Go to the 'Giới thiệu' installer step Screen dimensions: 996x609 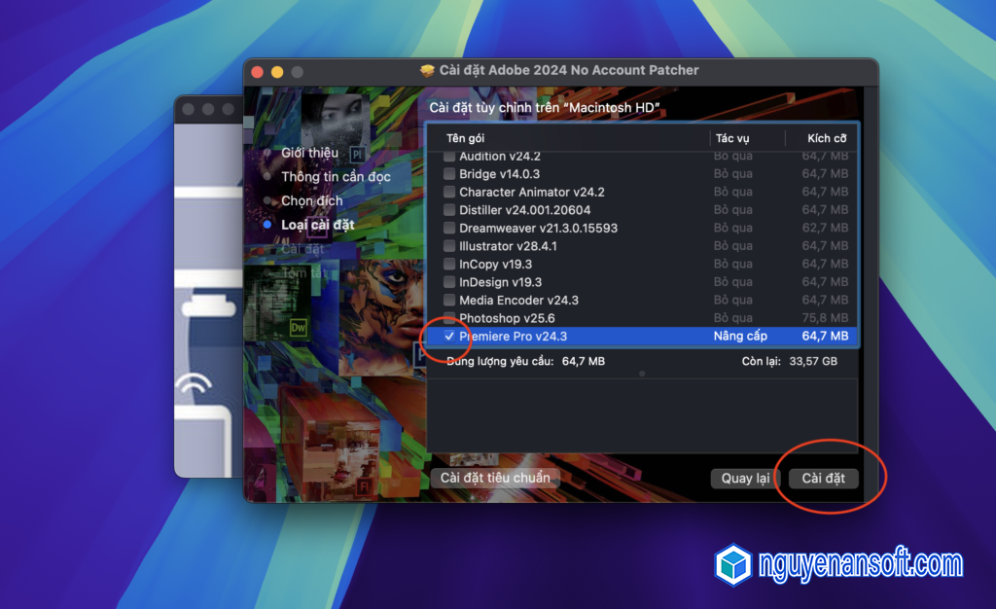309,153
